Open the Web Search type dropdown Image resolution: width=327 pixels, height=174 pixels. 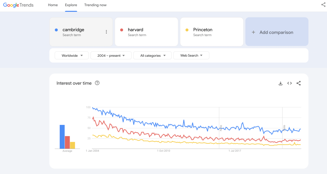click(x=191, y=55)
